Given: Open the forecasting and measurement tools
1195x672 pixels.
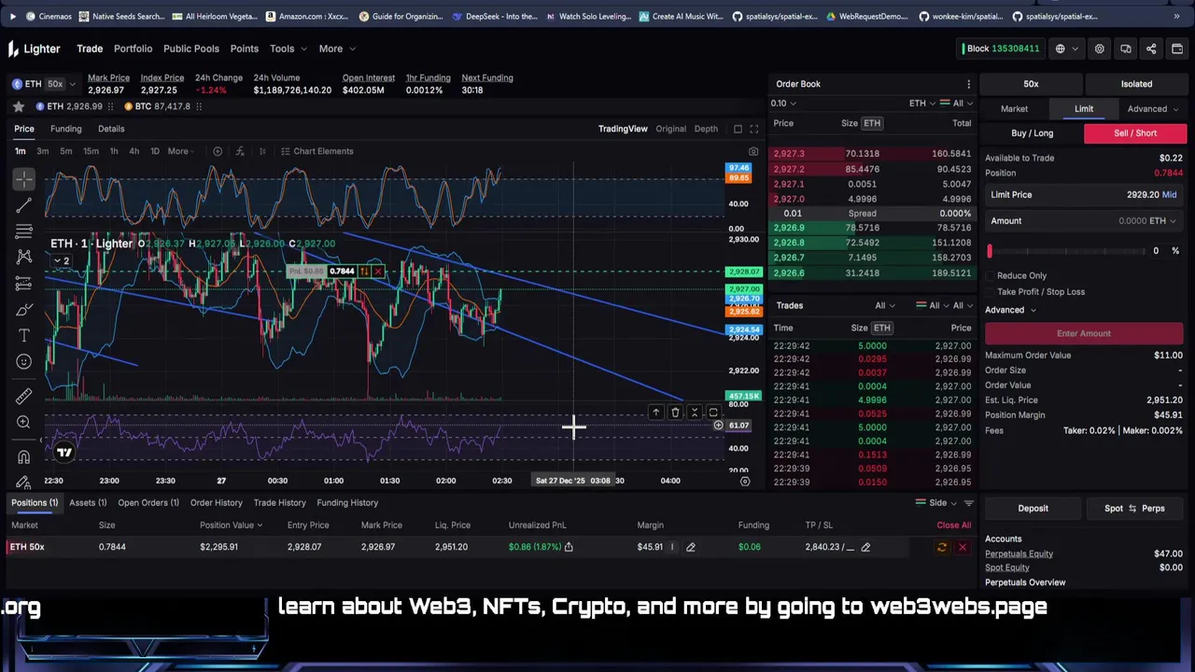Looking at the screenshot, I should [x=24, y=283].
